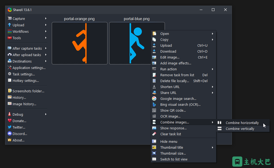
Task: Click the Edit image icon in context menu
Action: (154, 57)
